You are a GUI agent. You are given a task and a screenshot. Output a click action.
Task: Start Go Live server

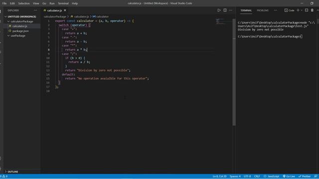click(289, 177)
